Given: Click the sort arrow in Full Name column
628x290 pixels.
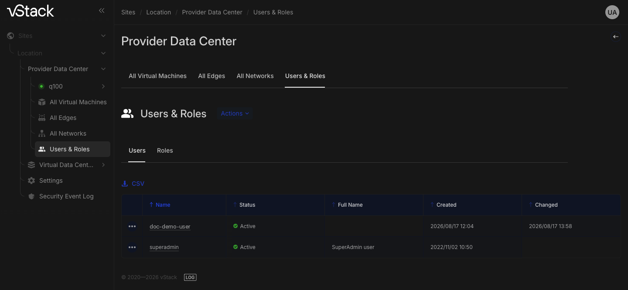Looking at the screenshot, I should (334, 205).
